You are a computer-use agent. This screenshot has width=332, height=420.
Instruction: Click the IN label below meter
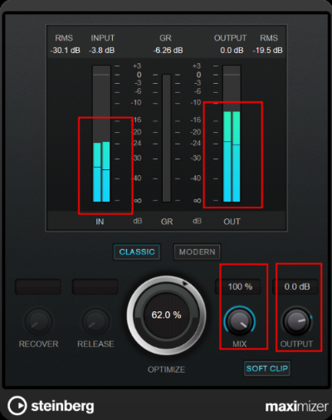pyautogui.click(x=100, y=222)
